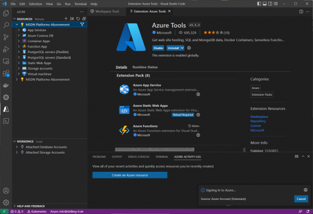Image resolution: width=313 pixels, height=214 pixels.
Task: Open the Selection menu
Action: click(35, 4)
